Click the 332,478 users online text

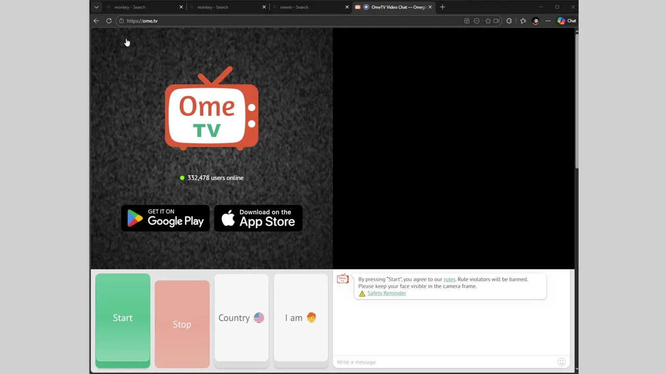tap(215, 178)
